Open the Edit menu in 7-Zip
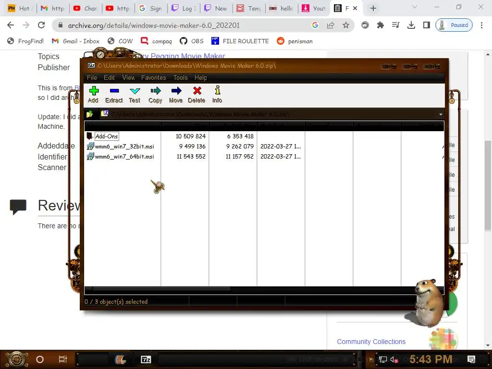Image resolution: width=492 pixels, height=369 pixels. tap(109, 77)
